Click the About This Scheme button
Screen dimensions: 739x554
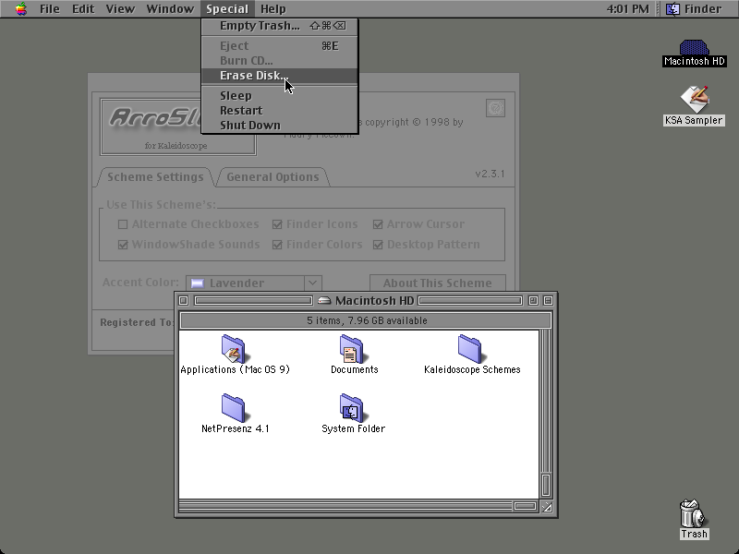click(437, 283)
